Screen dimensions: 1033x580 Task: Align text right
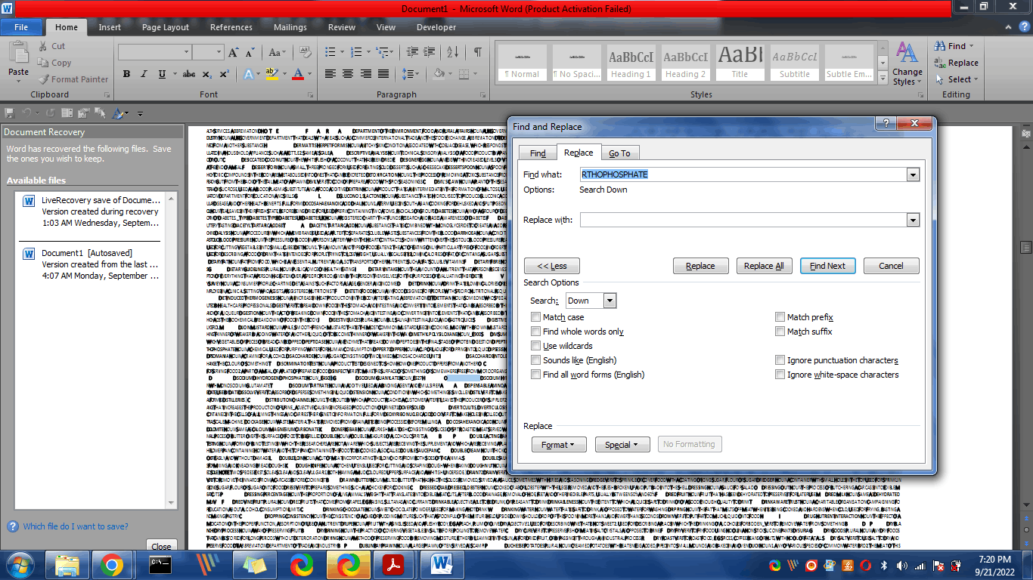366,74
